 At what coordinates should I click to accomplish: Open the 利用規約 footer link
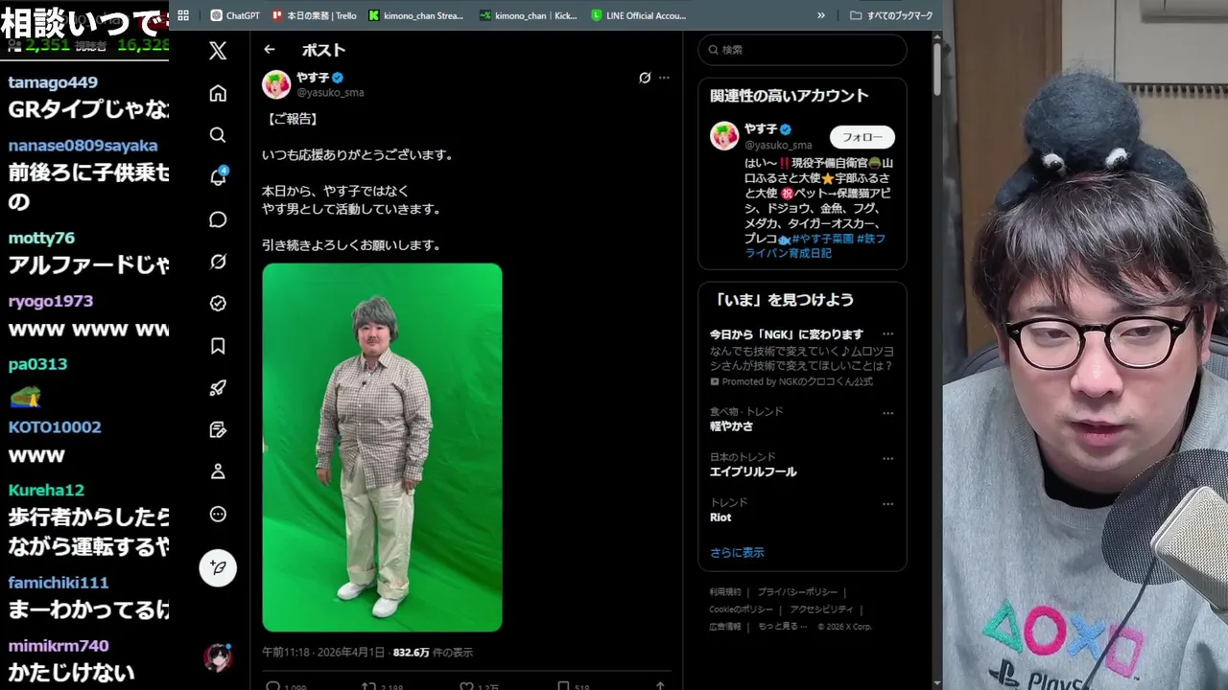click(725, 592)
